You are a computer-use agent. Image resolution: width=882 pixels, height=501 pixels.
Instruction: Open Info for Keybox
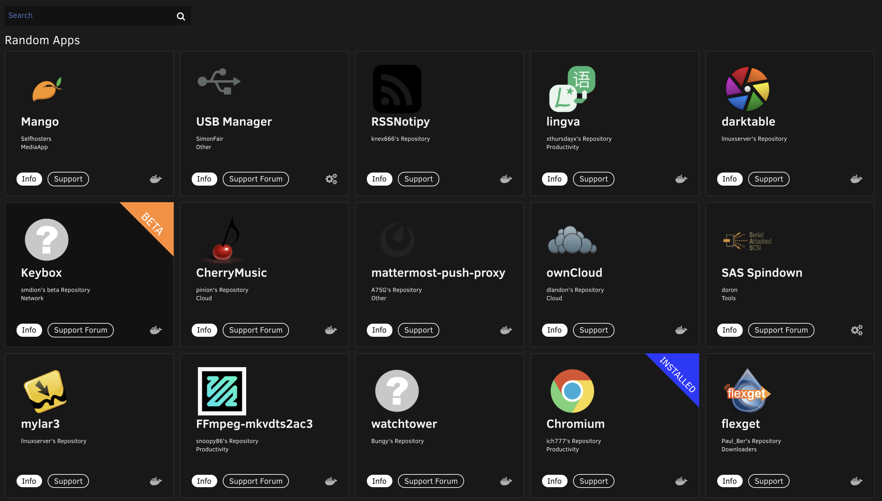point(29,330)
